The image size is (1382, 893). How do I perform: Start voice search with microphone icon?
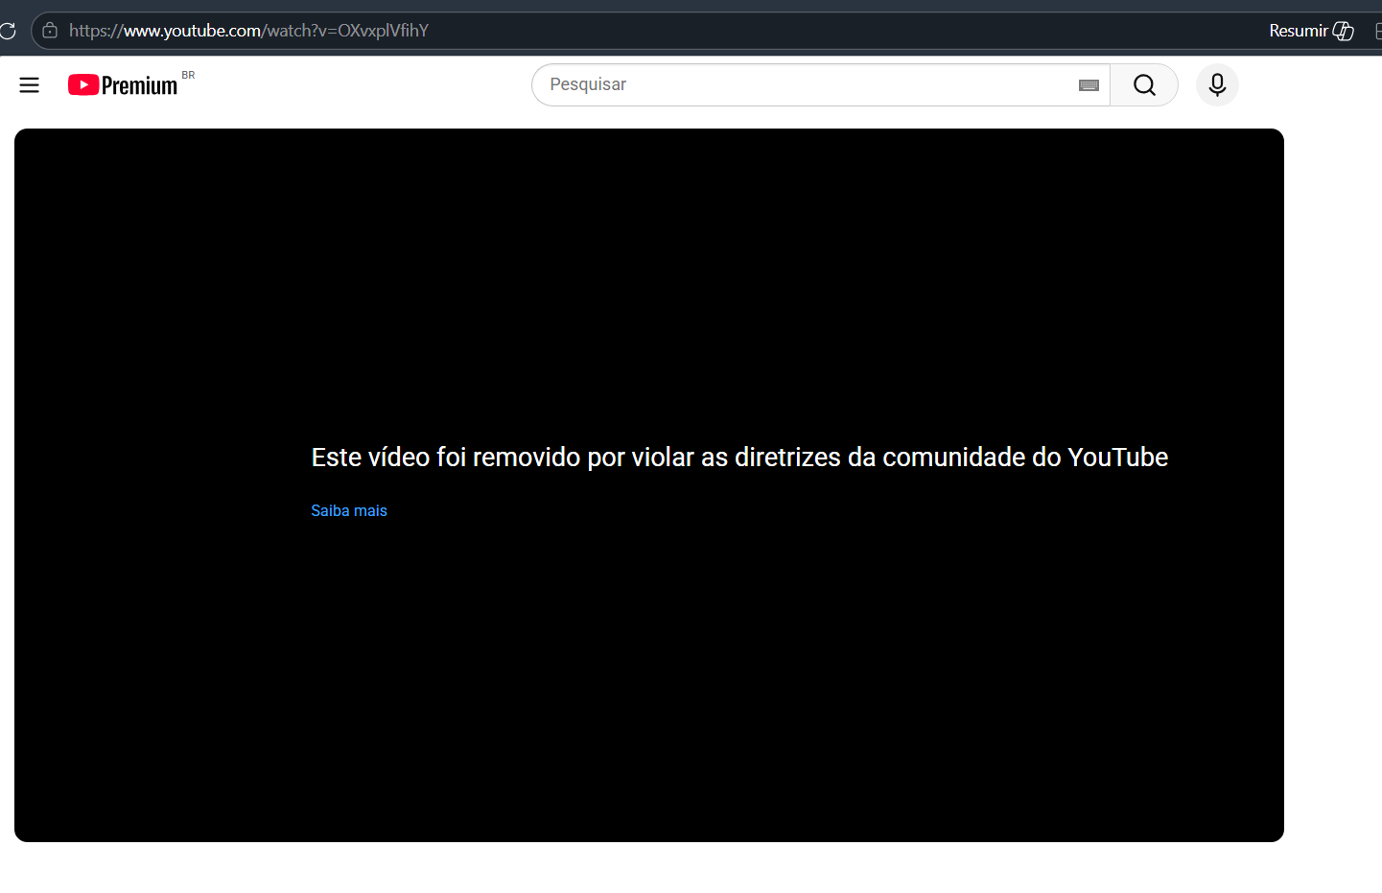pos(1217,84)
